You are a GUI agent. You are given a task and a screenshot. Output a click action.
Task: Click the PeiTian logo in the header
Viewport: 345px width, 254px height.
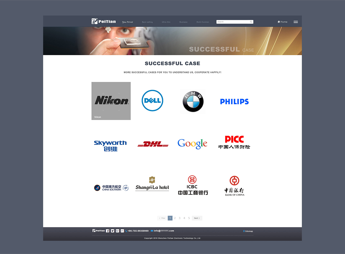(x=103, y=21)
